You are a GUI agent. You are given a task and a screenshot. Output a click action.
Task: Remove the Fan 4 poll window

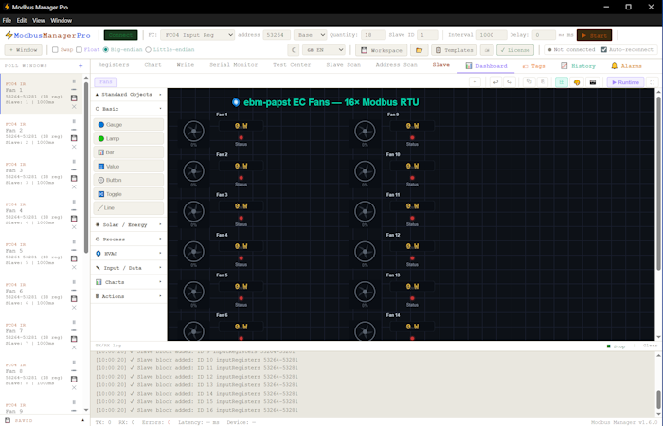coord(74,227)
